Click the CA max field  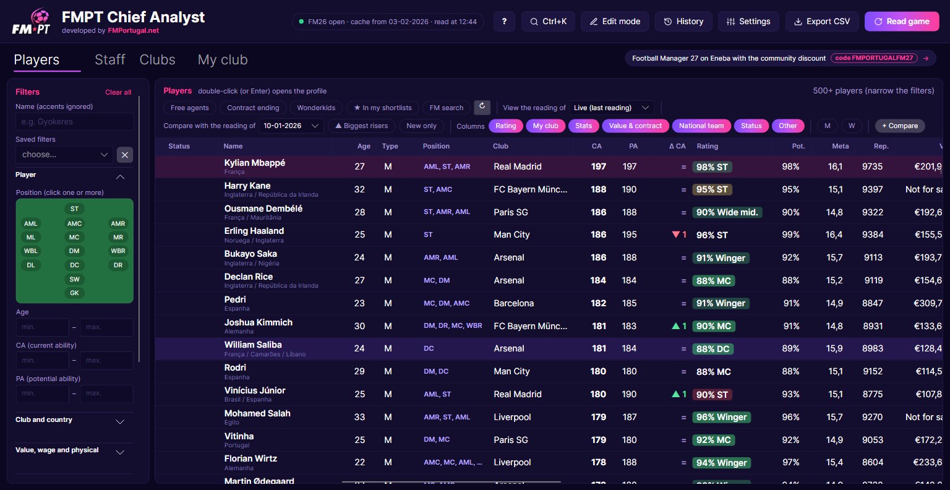106,360
